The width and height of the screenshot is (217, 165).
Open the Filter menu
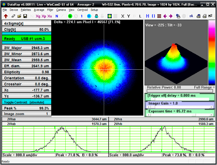[x=50, y=10]
